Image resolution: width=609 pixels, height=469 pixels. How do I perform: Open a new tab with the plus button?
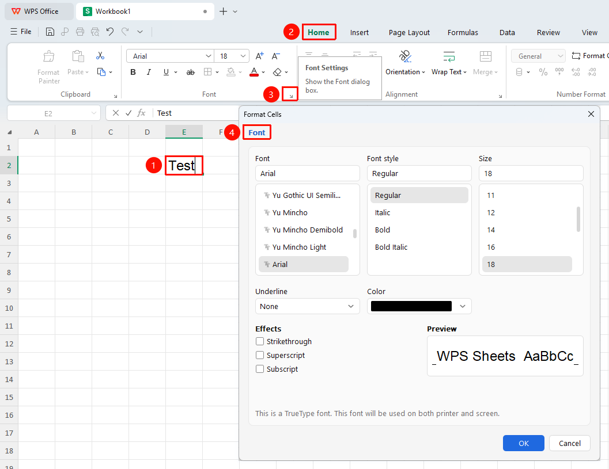(x=224, y=12)
